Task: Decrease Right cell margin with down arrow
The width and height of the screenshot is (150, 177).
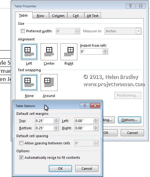Action: [96, 129]
